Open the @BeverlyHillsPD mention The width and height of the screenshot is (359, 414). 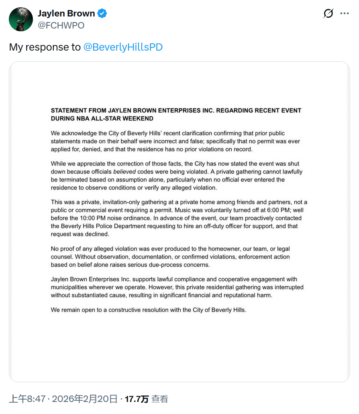coord(123,47)
